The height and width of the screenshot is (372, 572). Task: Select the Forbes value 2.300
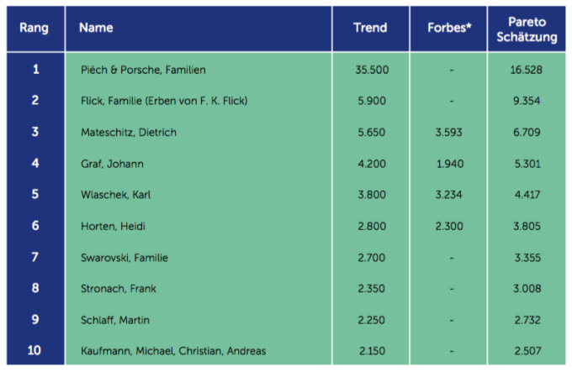(x=449, y=226)
